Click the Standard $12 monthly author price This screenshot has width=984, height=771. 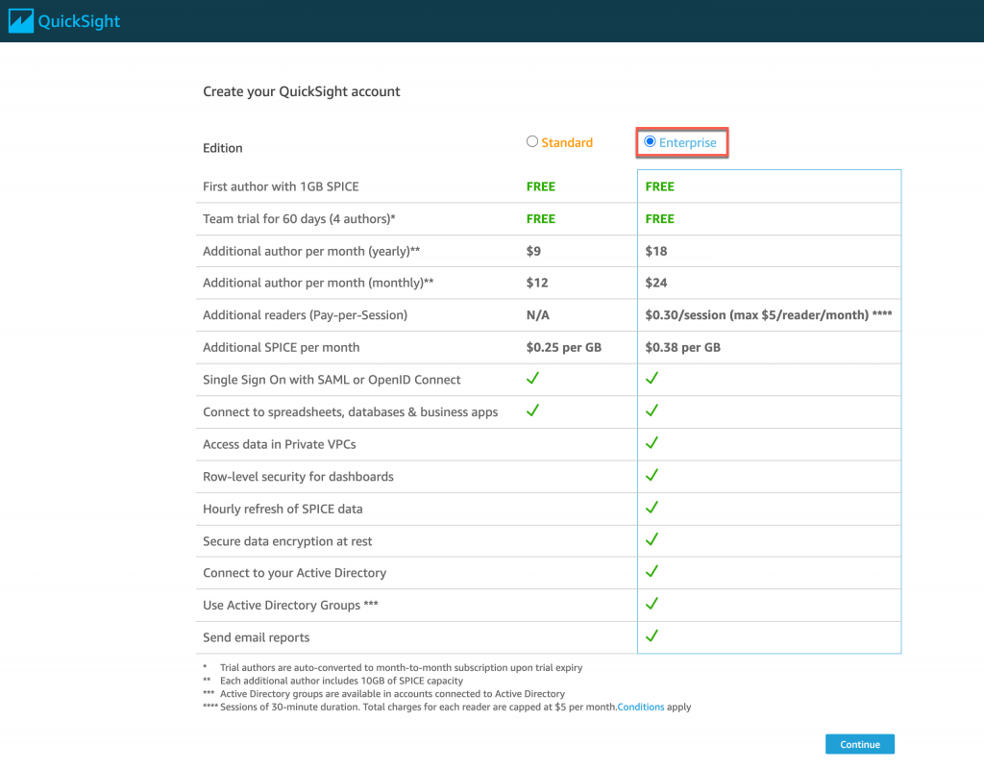tap(537, 283)
